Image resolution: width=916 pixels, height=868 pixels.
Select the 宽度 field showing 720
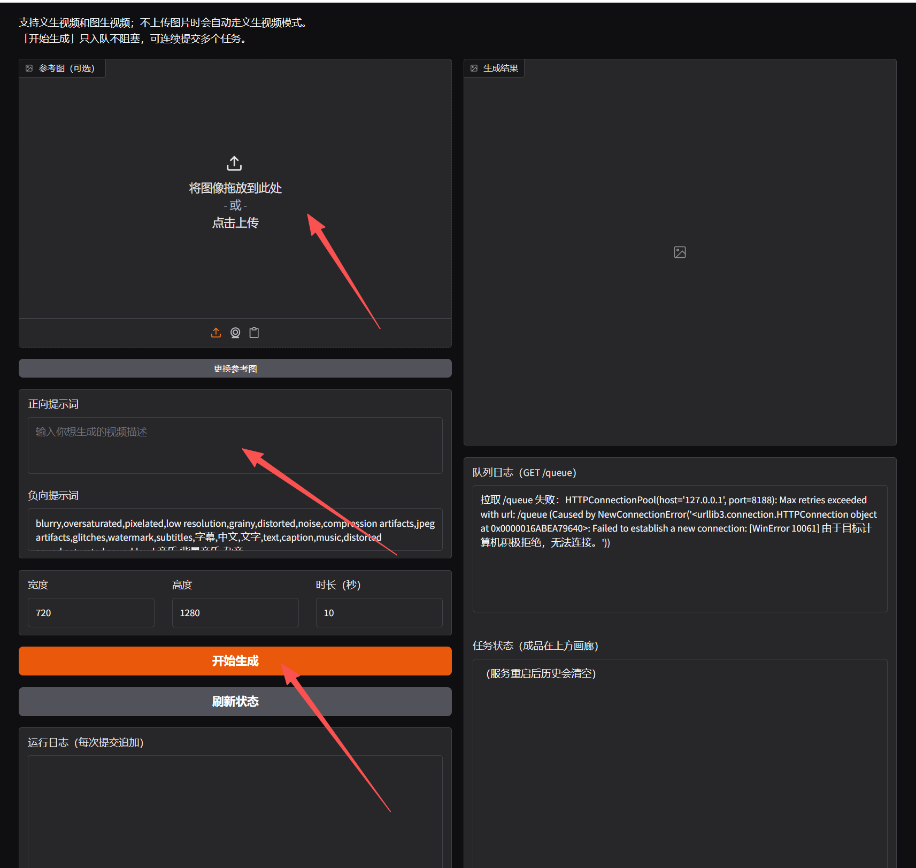click(91, 613)
